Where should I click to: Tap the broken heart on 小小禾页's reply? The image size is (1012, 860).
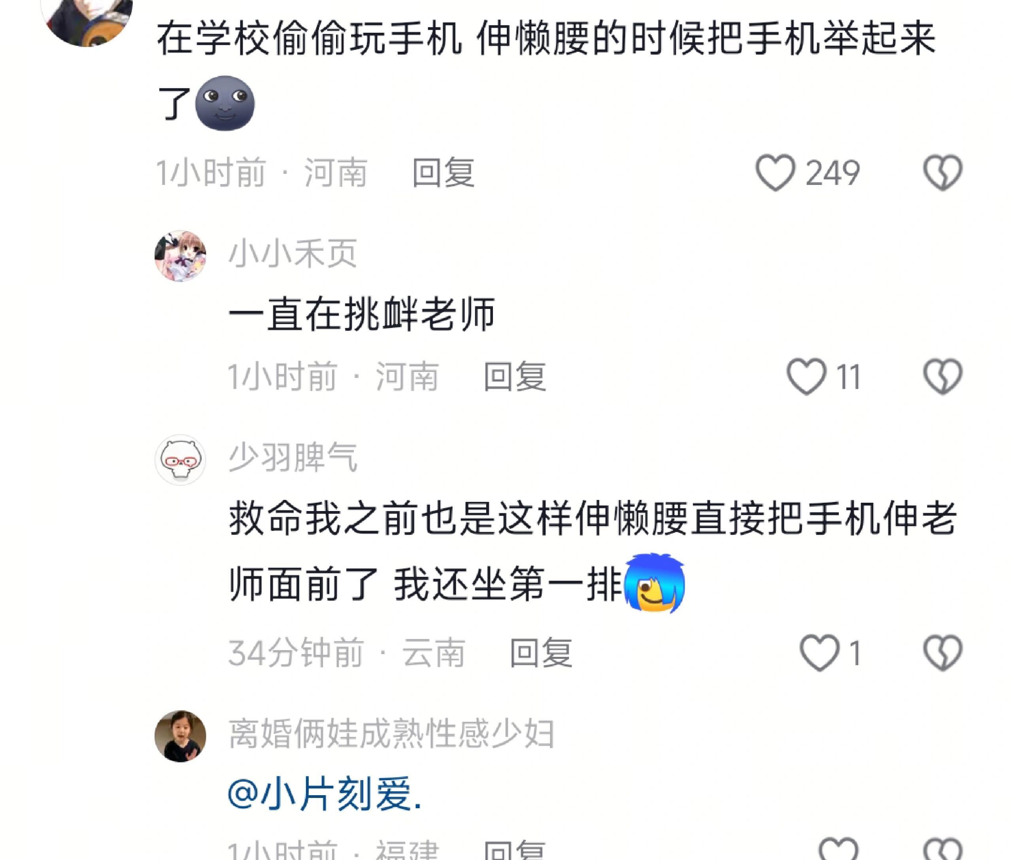click(x=942, y=376)
